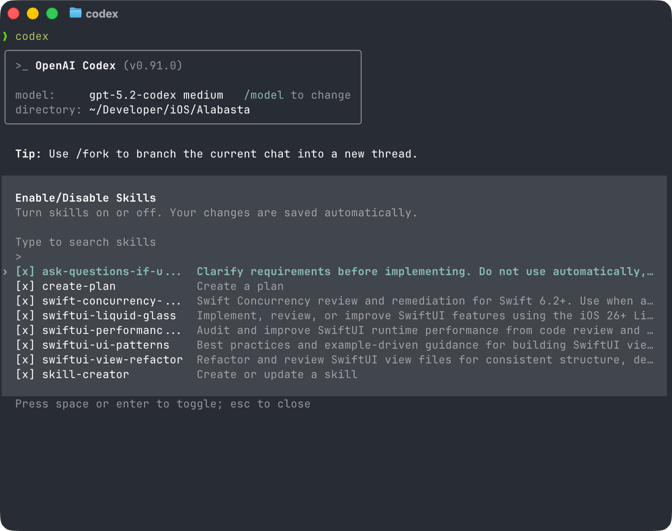This screenshot has height=531, width=672.
Task: Click the green zoom window button
Action: pos(52,13)
